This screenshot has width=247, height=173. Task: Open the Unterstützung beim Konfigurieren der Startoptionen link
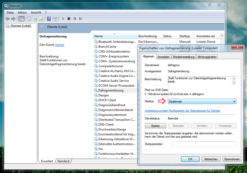point(182,111)
